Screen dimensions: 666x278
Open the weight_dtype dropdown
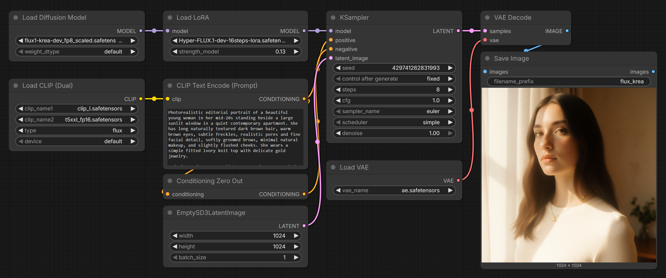77,52
